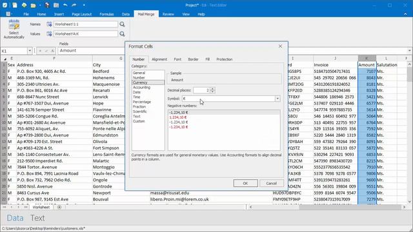
Task: Select the Percentage category in the list
Action: point(148,102)
